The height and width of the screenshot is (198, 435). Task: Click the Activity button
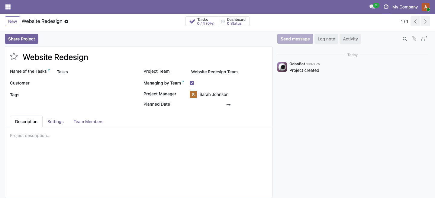350,39
